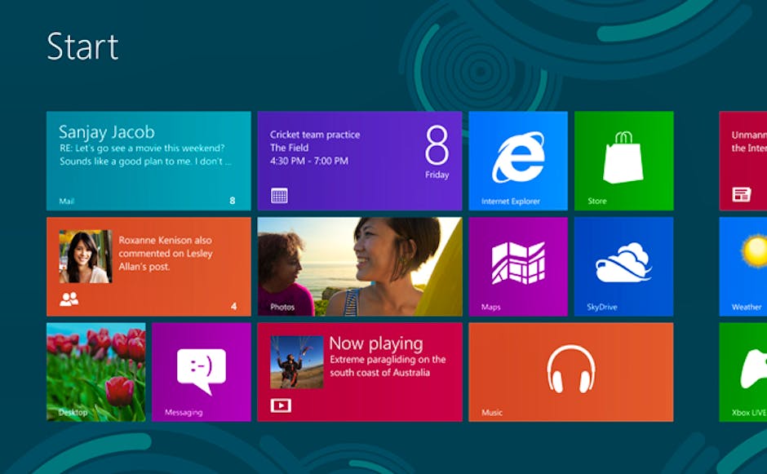Click the Now playing title text
The width and height of the screenshot is (767, 474).
pyautogui.click(x=375, y=343)
